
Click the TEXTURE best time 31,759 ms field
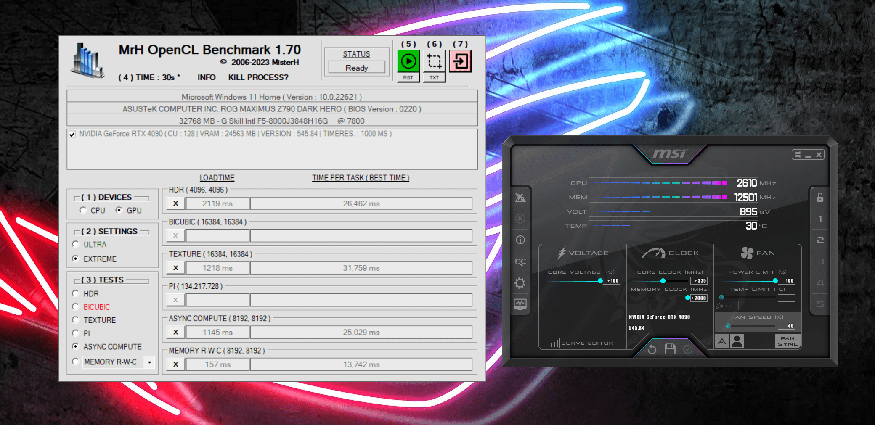pyautogui.click(x=361, y=268)
